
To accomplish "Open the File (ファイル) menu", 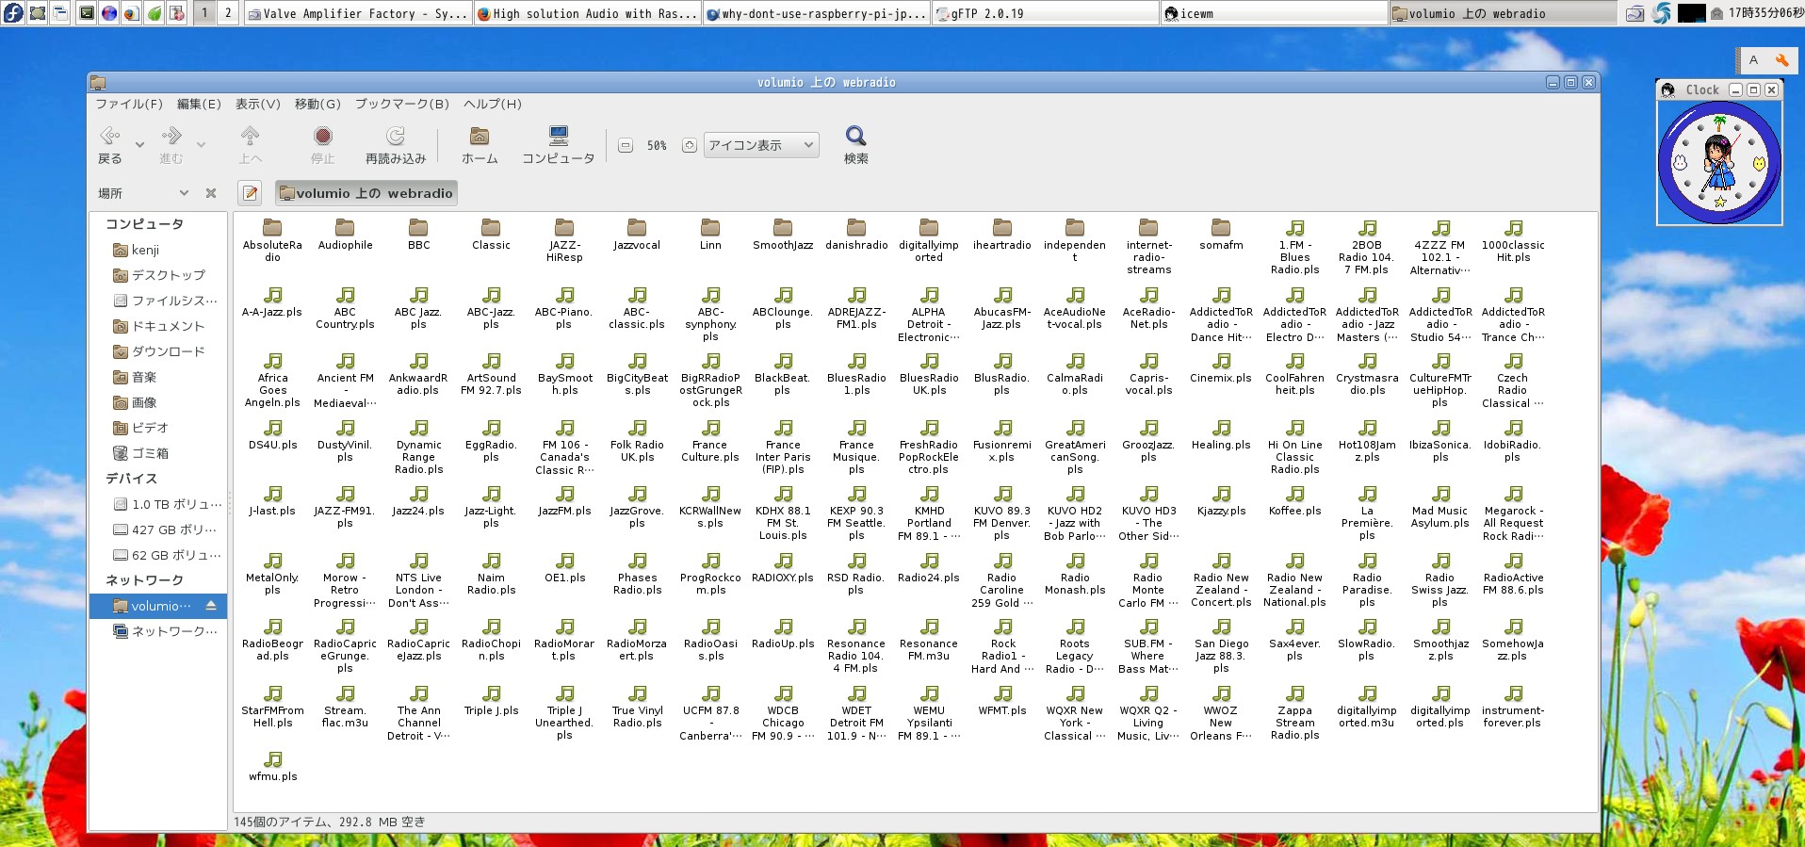I will click(129, 104).
